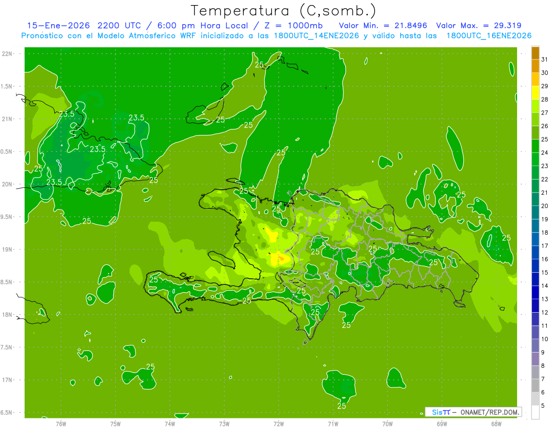Viewport: 557px width, 430px height.
Task: Click the "76W" longitude axis label
Action: tap(61, 424)
